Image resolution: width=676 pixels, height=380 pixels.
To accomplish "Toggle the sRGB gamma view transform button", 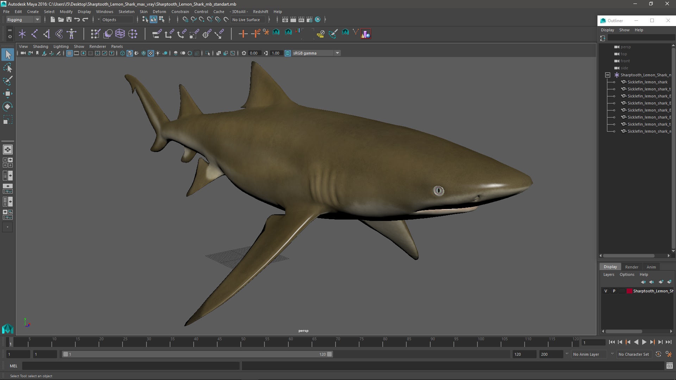I will coord(288,53).
